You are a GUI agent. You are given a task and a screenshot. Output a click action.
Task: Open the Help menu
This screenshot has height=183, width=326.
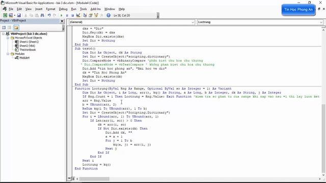coord(122,9)
